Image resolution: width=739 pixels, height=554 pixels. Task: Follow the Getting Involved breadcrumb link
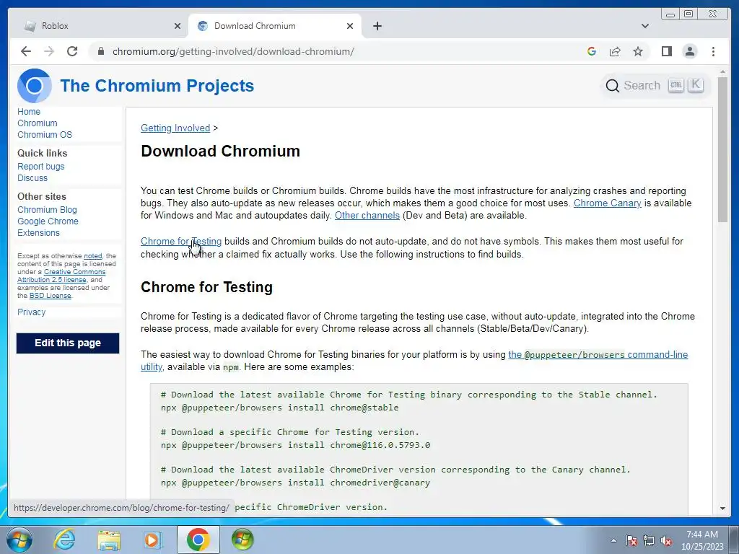pos(175,128)
